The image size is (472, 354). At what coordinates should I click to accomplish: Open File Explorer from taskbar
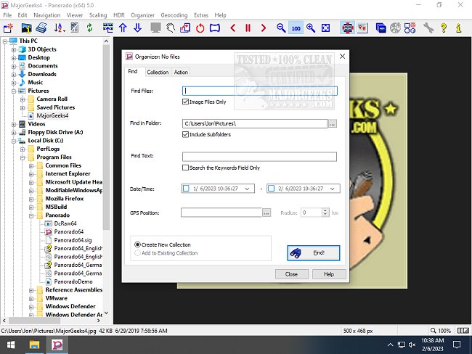pos(34,345)
